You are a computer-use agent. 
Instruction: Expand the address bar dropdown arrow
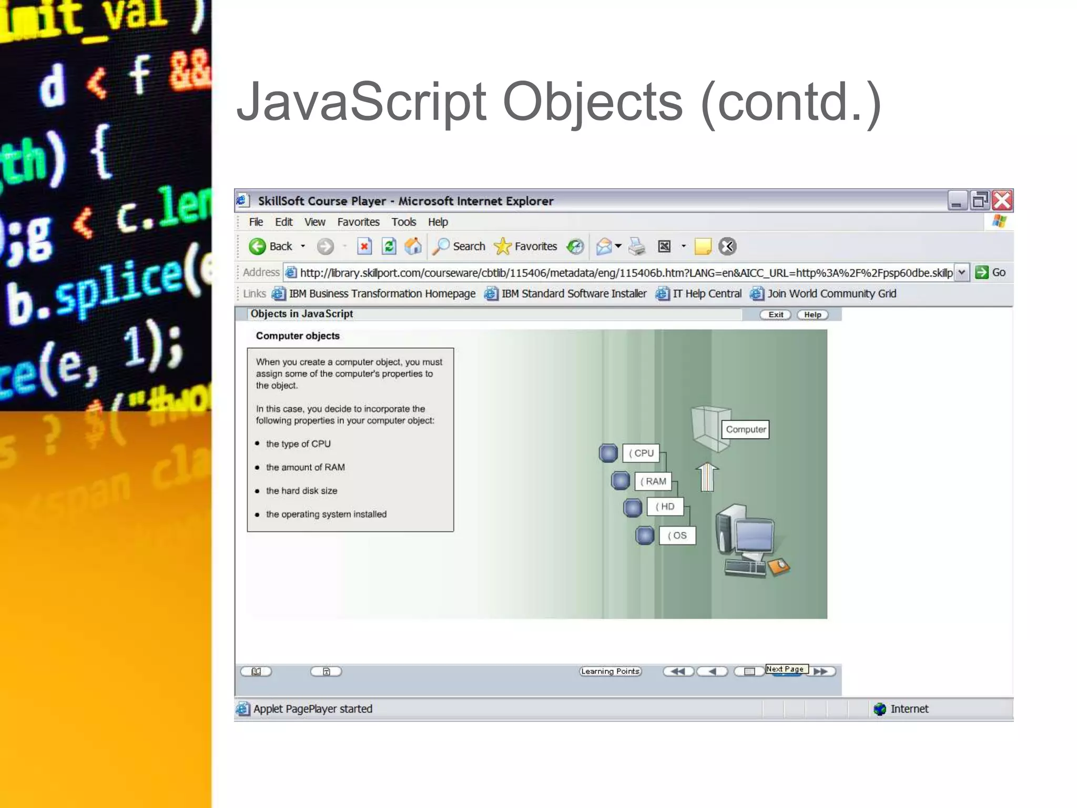(x=962, y=272)
